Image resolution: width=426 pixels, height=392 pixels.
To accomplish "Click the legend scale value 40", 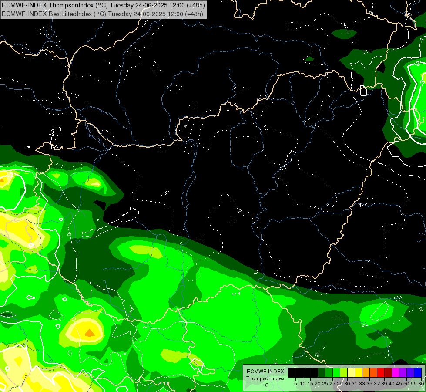I will pos(392,384).
